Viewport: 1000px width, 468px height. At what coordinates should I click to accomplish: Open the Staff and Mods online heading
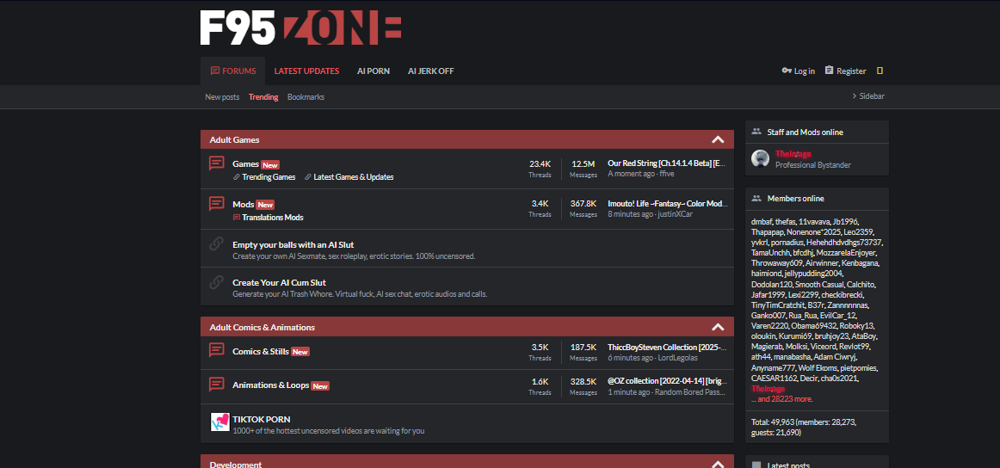tap(805, 132)
